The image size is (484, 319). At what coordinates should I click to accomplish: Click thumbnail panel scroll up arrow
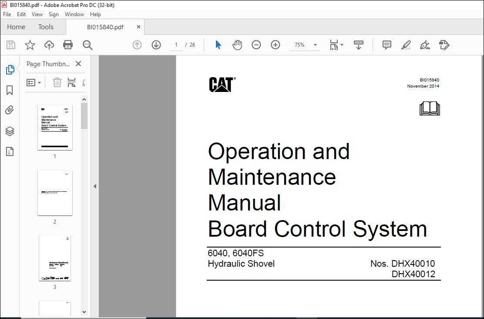pyautogui.click(x=84, y=99)
